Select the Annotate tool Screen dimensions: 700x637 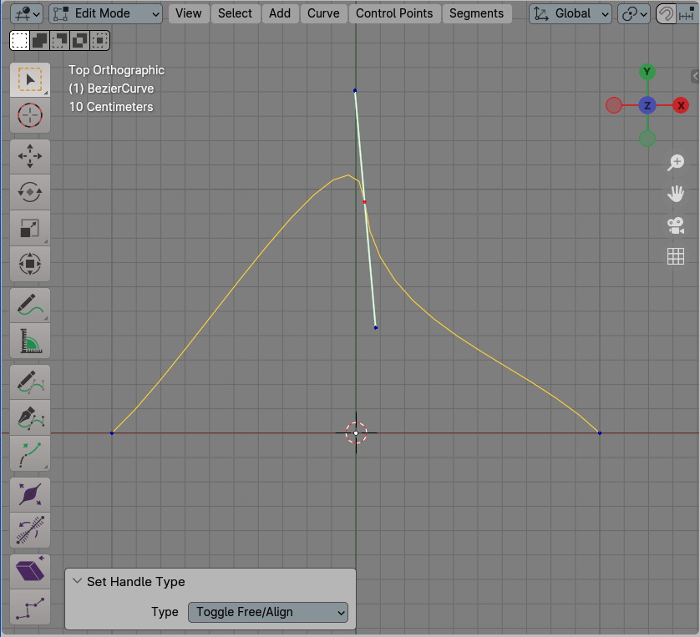click(30, 305)
